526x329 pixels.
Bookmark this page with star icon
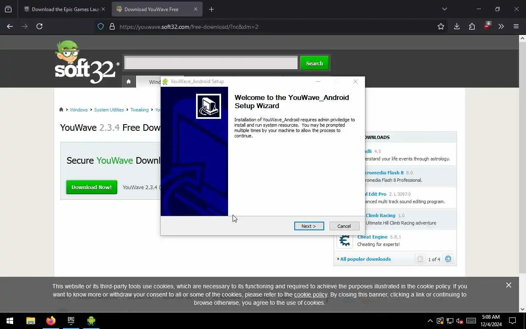coord(441,26)
